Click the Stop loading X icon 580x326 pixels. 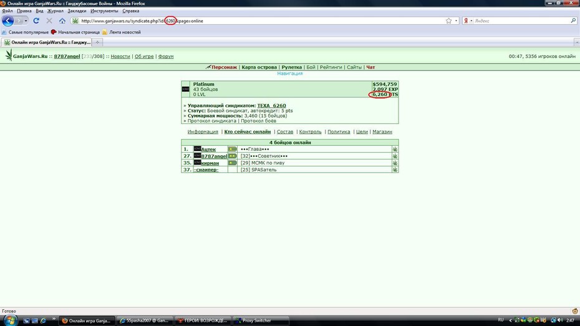[x=49, y=21]
